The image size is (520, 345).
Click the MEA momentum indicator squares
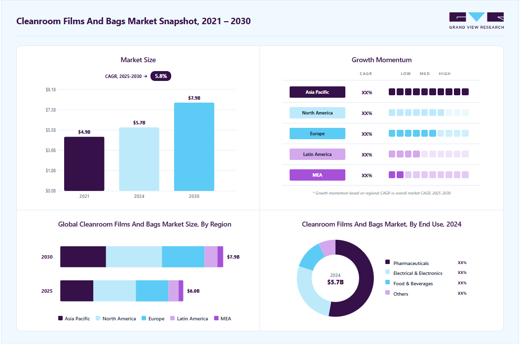pos(428,175)
